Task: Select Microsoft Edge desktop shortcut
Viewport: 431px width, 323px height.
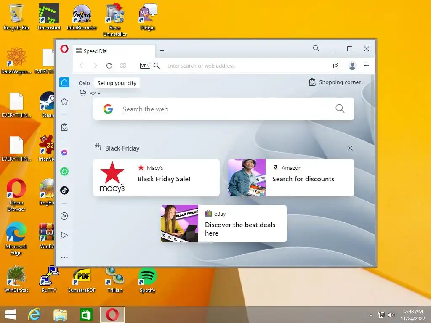Action: tap(16, 239)
